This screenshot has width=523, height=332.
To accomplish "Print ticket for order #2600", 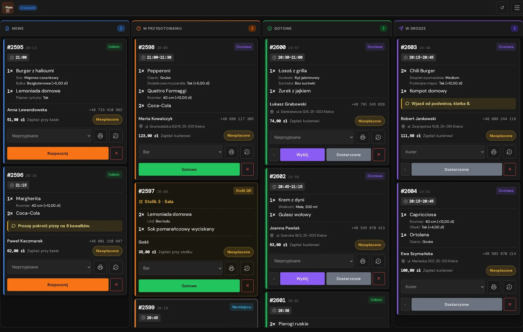I will [x=363, y=137].
